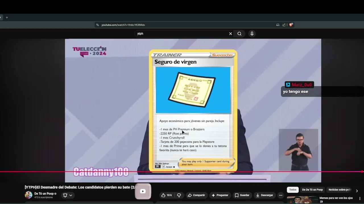Click the Memes para ver con los ojos title
364x204 pixels.
tap(336, 198)
